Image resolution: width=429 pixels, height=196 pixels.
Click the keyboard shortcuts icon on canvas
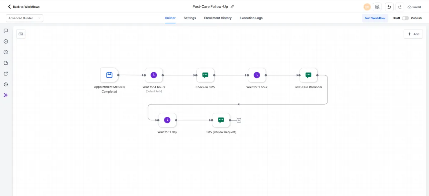[x=21, y=34]
